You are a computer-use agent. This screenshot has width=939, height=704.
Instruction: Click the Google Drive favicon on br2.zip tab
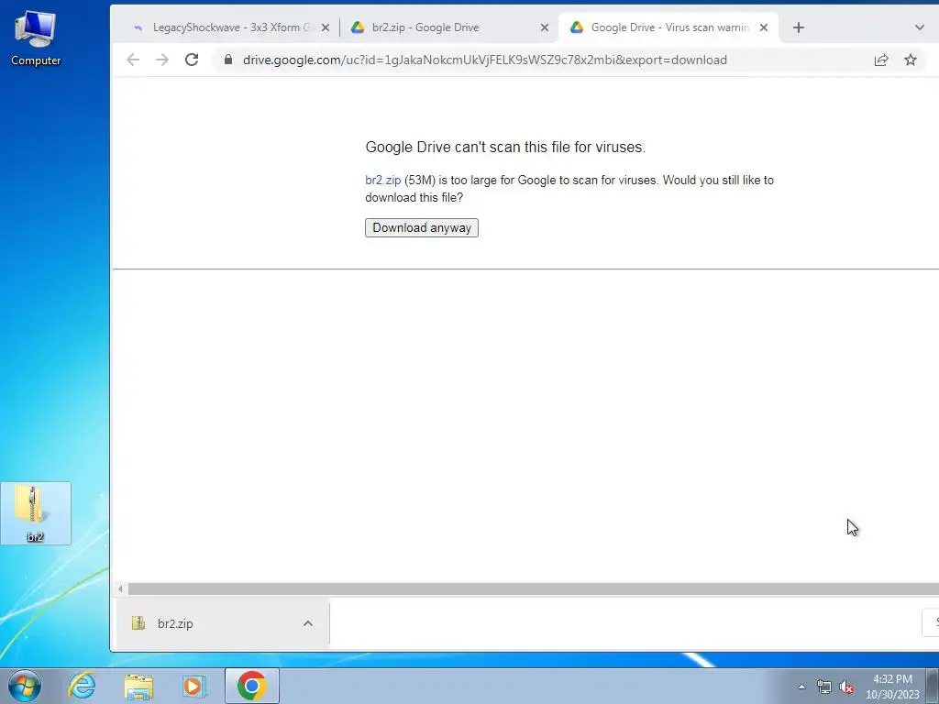(358, 27)
